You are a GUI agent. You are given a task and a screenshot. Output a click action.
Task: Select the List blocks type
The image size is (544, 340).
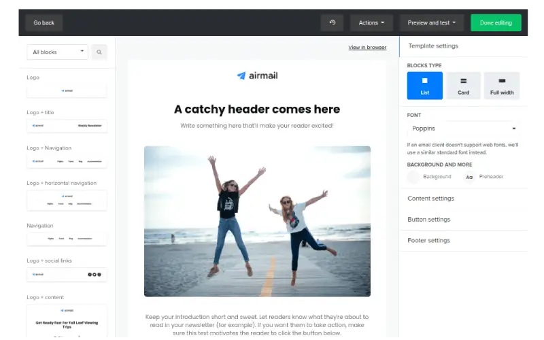pos(424,85)
